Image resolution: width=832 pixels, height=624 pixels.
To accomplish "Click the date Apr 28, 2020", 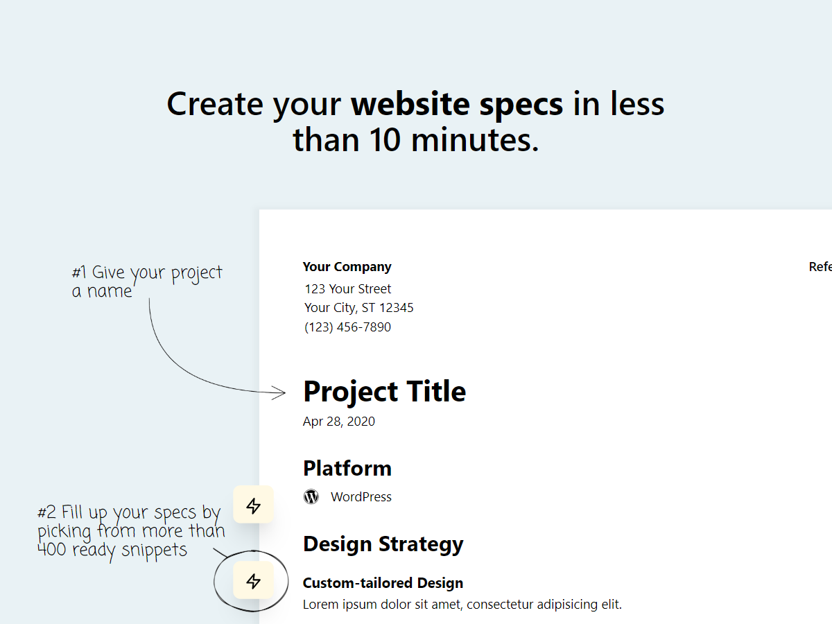I will click(338, 421).
